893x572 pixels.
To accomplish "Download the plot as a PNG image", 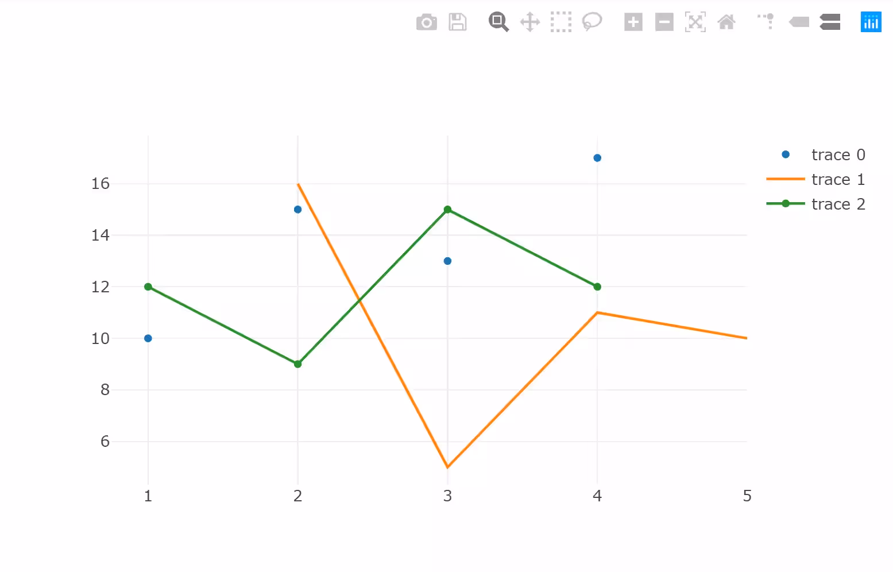I will [x=427, y=22].
